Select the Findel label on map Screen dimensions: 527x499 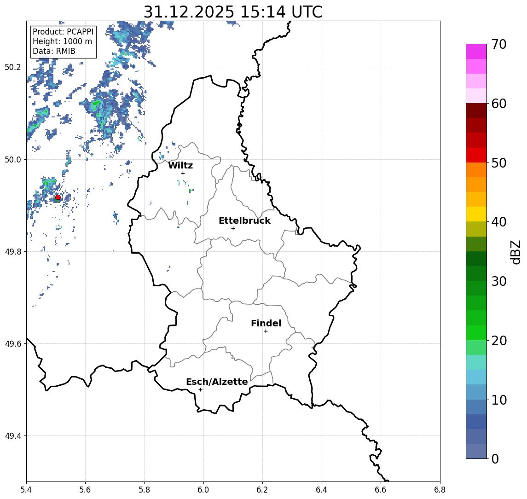[x=266, y=323]
